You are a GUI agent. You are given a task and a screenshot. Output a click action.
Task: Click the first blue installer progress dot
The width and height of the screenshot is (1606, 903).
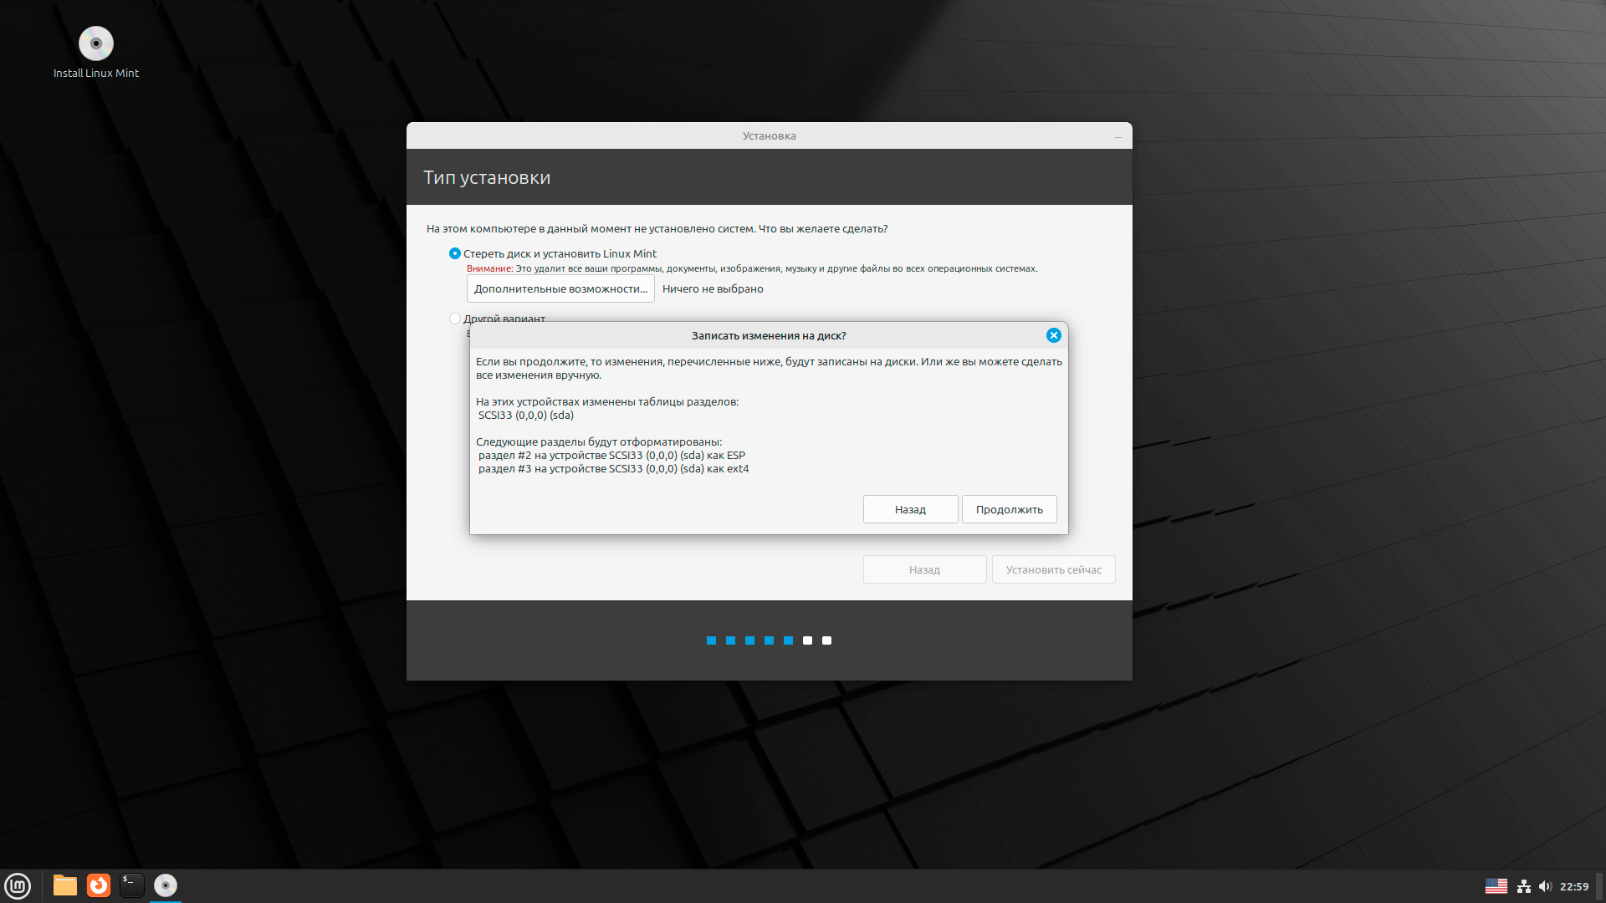click(x=711, y=640)
